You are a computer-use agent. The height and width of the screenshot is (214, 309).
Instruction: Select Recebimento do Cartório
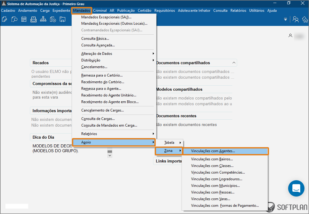(x=114, y=82)
